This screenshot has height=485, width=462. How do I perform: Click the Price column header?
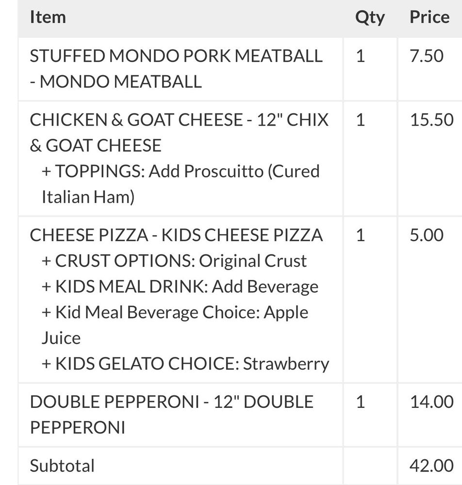[429, 17]
